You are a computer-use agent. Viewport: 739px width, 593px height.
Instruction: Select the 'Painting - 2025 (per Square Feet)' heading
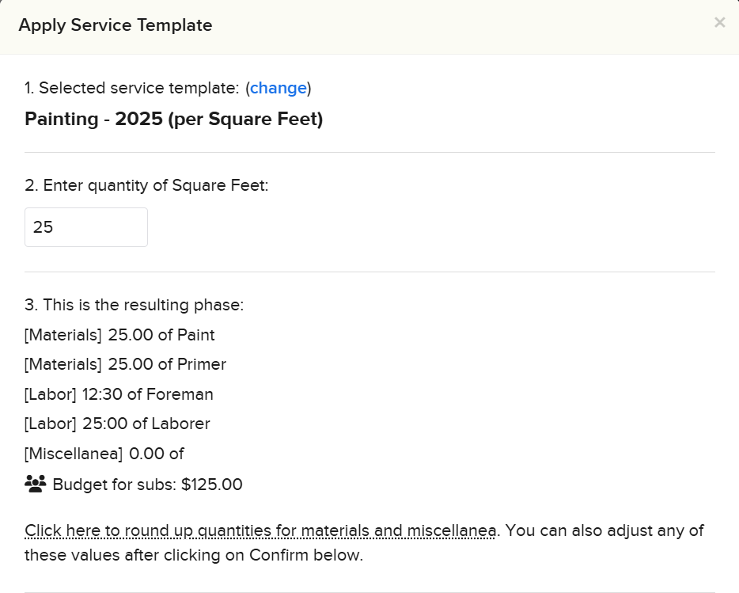(174, 120)
